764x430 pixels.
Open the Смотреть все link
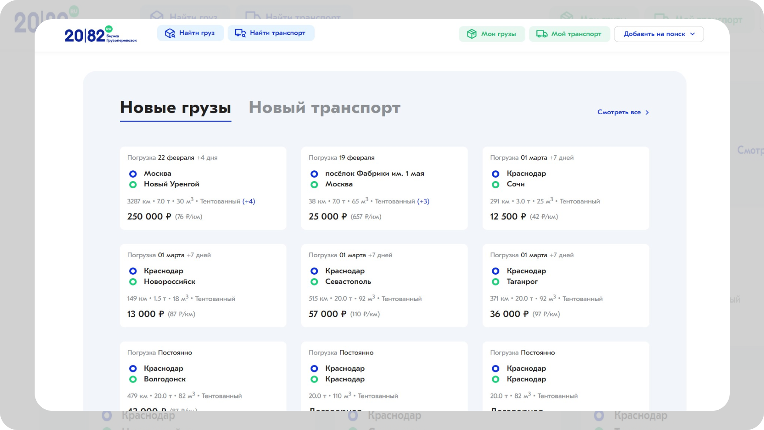pyautogui.click(x=623, y=112)
